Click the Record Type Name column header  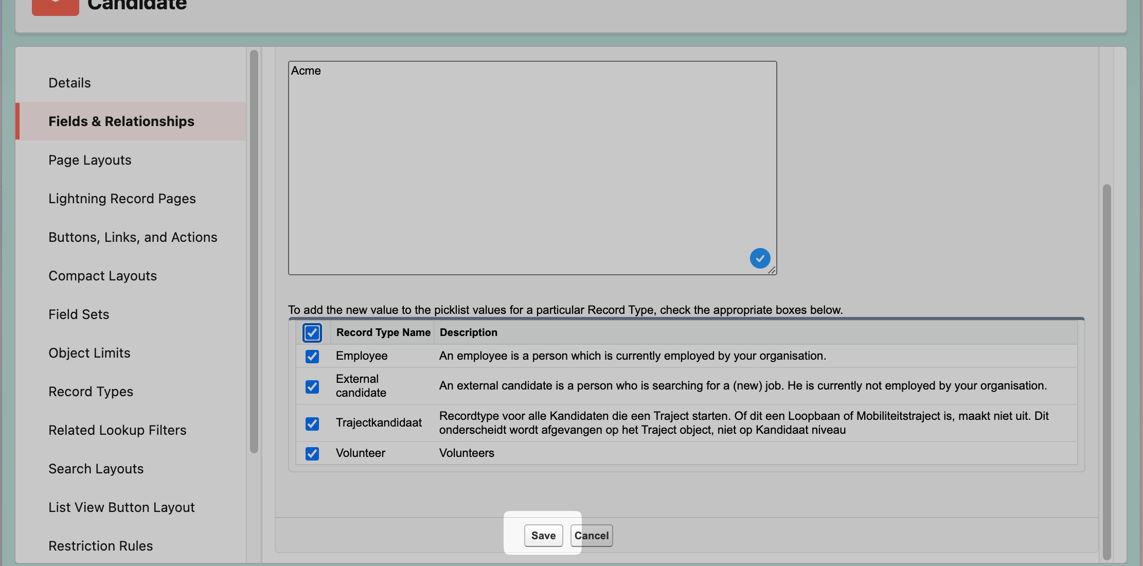(383, 332)
